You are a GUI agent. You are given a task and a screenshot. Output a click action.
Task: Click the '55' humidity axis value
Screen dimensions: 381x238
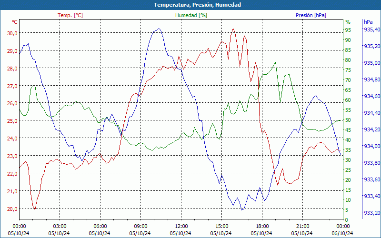348,110
